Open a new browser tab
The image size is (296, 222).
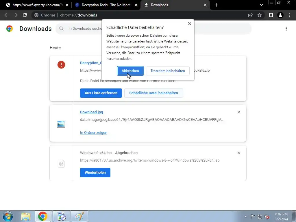coord(216,5)
